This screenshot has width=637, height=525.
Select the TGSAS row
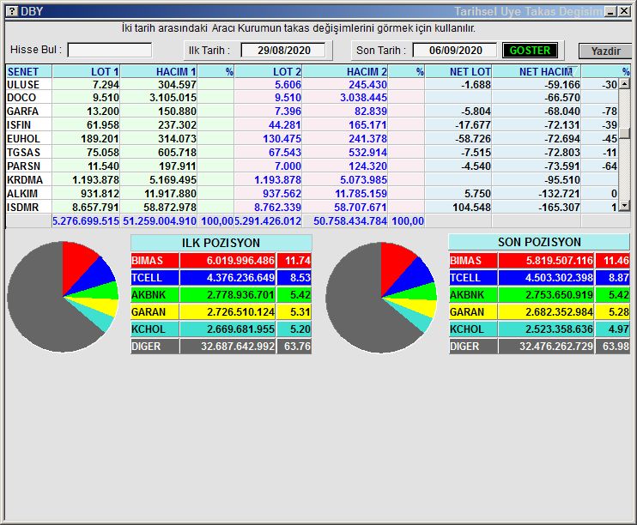312,153
